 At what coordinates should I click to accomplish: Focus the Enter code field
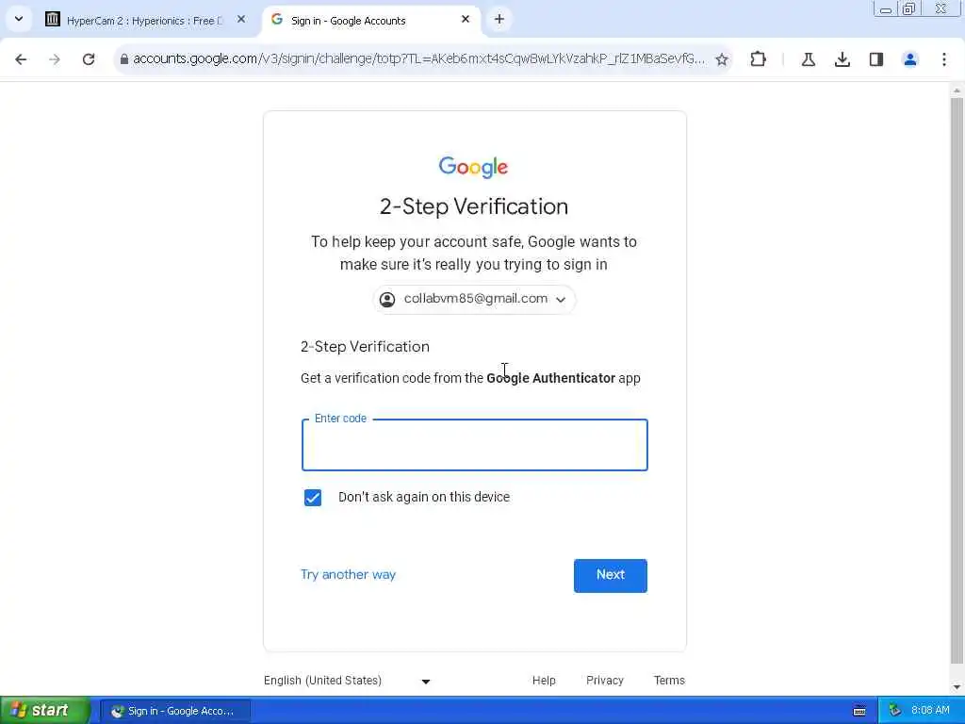tap(475, 445)
